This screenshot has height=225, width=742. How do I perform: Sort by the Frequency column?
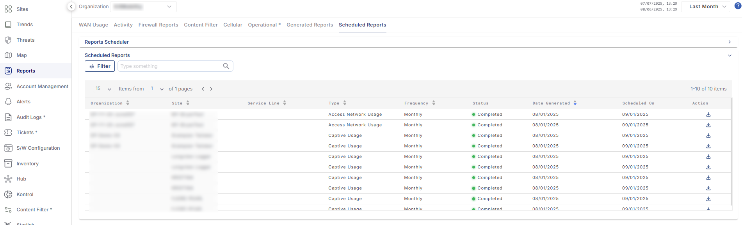[434, 103]
